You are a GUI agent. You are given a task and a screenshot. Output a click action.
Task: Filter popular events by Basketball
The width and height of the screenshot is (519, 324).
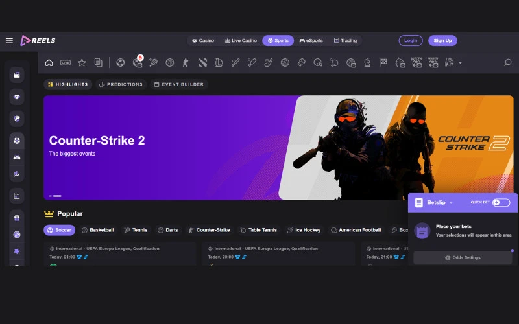click(x=98, y=230)
